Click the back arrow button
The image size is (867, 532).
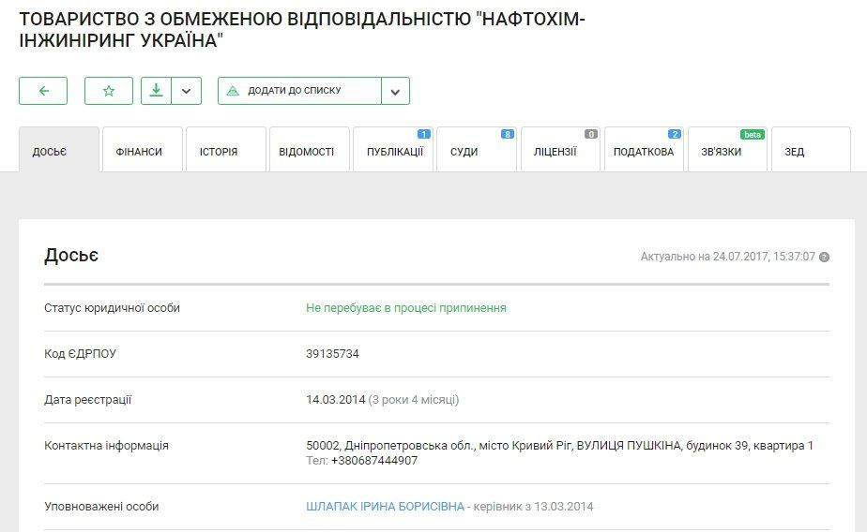pyautogui.click(x=43, y=91)
